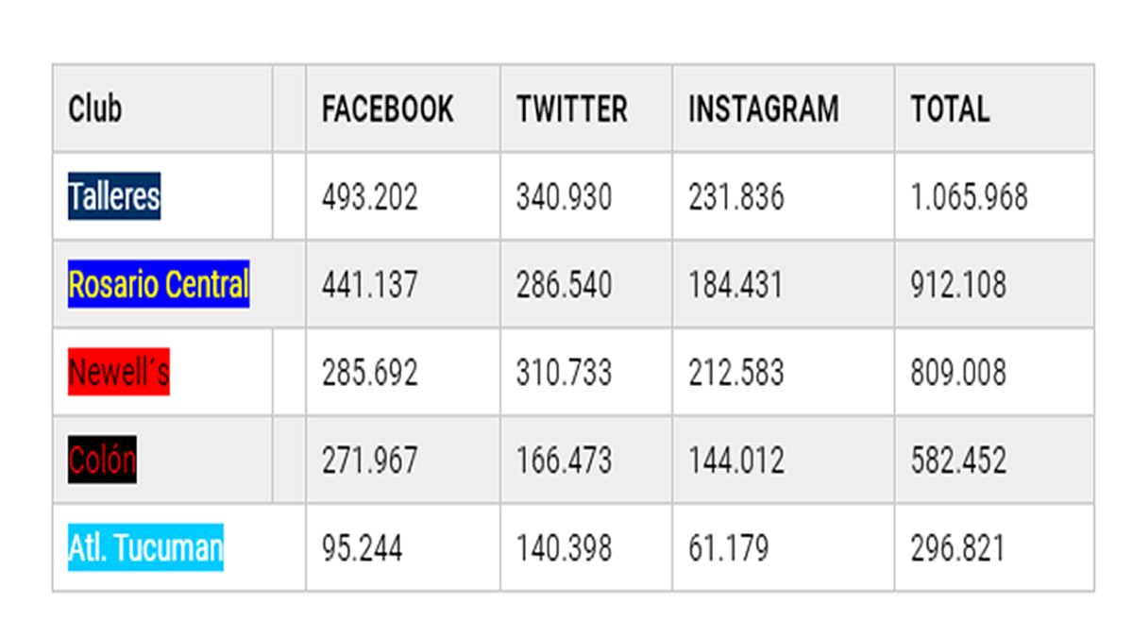Click the TWITTER column header
The width and height of the screenshot is (1133, 637).
click(x=571, y=109)
